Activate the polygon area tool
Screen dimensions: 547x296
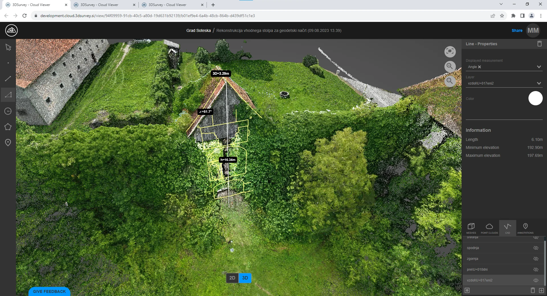[8, 127]
